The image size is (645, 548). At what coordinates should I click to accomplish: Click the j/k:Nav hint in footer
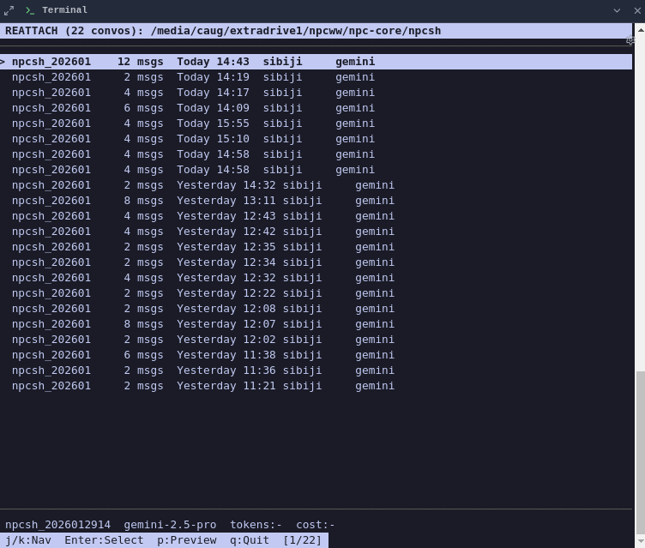coord(28,540)
